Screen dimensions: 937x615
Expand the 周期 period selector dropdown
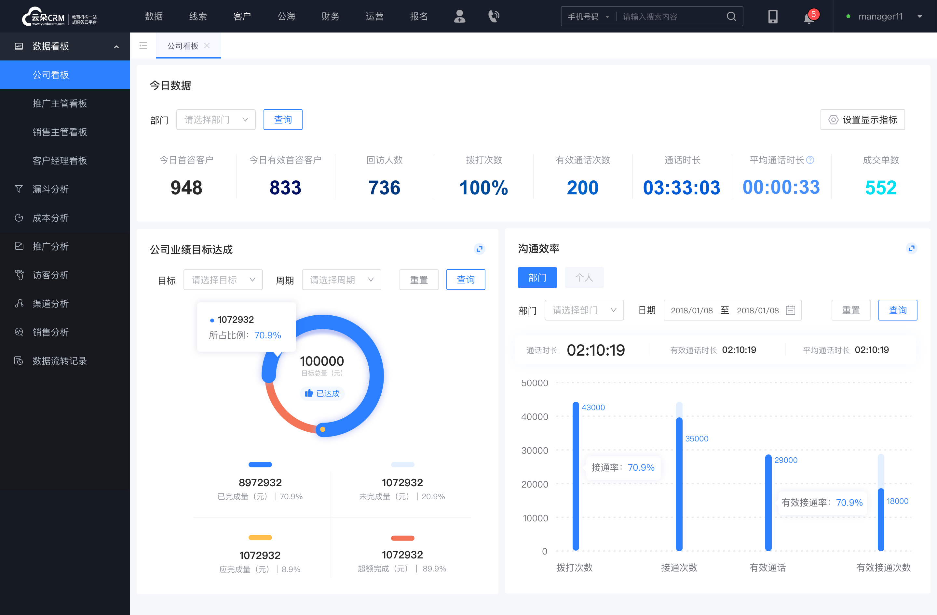[341, 279]
